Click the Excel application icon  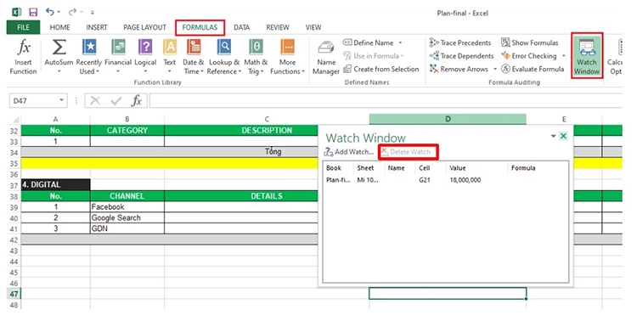[x=16, y=12]
